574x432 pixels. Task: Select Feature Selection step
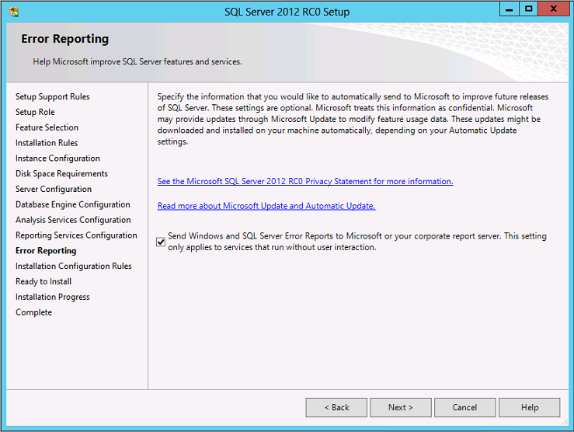(47, 127)
